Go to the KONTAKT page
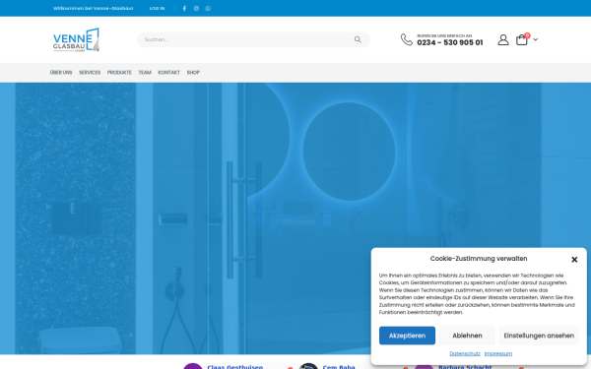 (168, 72)
